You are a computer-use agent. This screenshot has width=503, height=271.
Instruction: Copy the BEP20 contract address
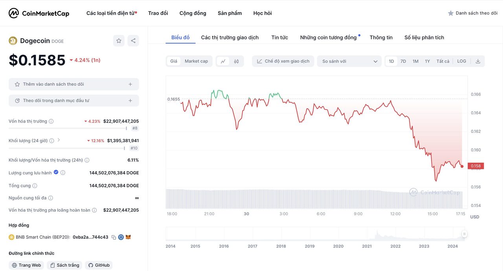pyautogui.click(x=114, y=237)
